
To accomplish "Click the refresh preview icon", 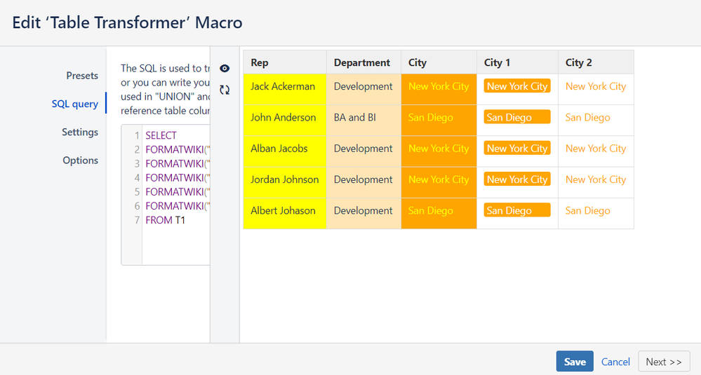I will click(x=225, y=90).
